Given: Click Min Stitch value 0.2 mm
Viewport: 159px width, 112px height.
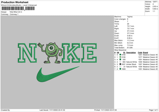Looking at the screenshot, I should pos(130,43).
